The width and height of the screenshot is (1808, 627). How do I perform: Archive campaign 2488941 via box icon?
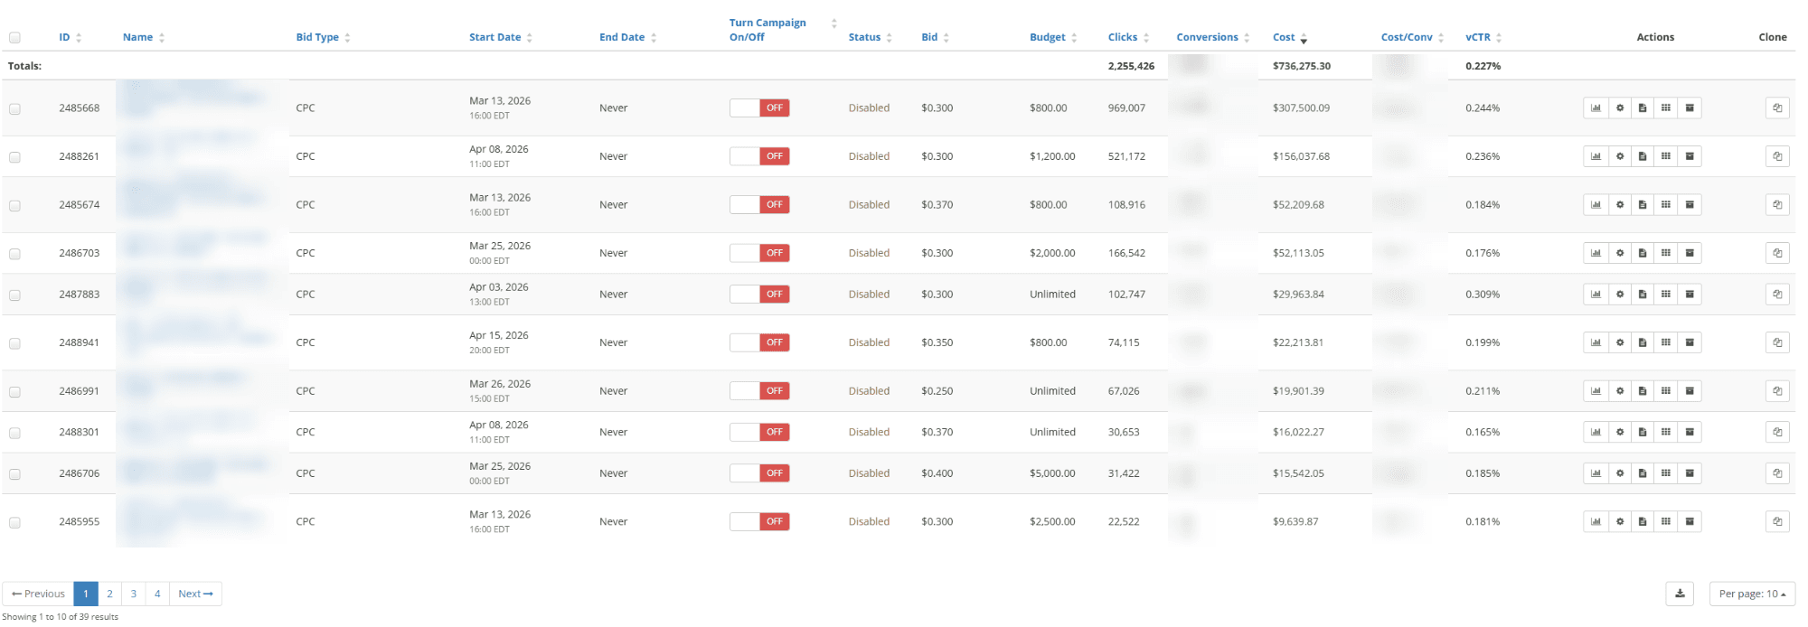coord(1690,342)
